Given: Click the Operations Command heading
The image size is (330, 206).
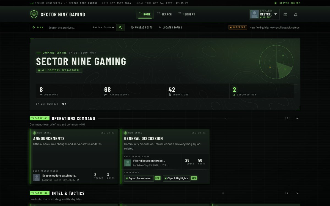Looking at the screenshot, I should [x=73, y=118].
